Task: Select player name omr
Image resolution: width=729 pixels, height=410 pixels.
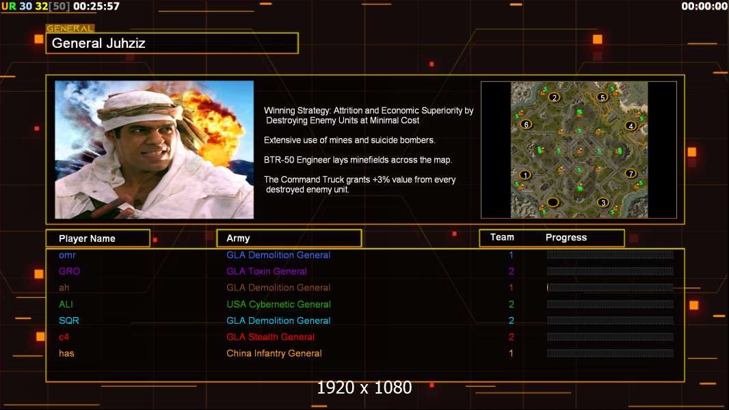Action: tap(67, 255)
